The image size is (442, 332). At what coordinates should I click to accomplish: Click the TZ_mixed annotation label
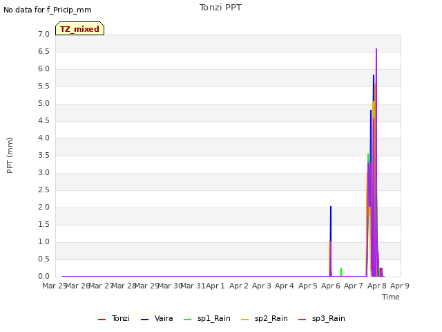tap(80, 28)
